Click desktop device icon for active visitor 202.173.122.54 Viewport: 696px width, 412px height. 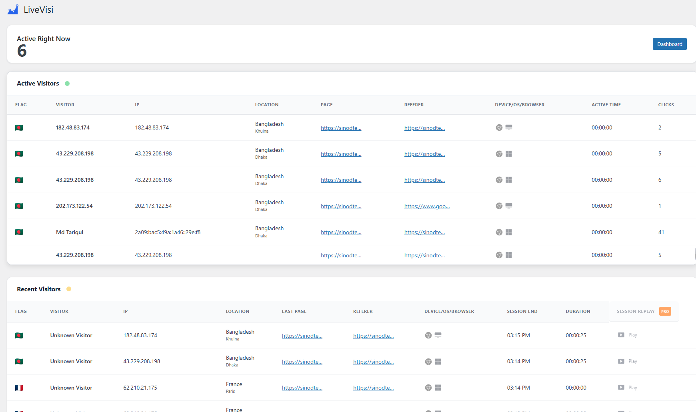pyautogui.click(x=509, y=206)
